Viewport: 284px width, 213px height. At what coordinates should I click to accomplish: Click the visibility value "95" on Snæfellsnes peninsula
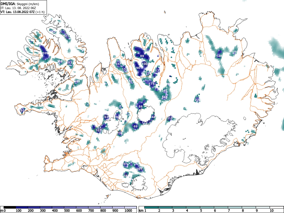(23, 110)
